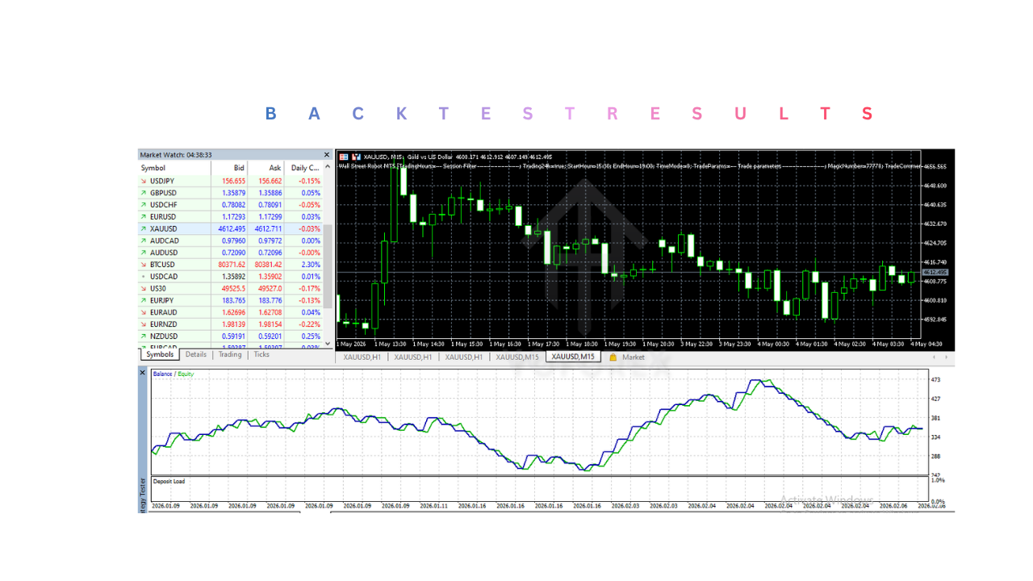Click the Balance / Equity legend
Image resolution: width=1033 pixels, height=581 pixels.
174,374
